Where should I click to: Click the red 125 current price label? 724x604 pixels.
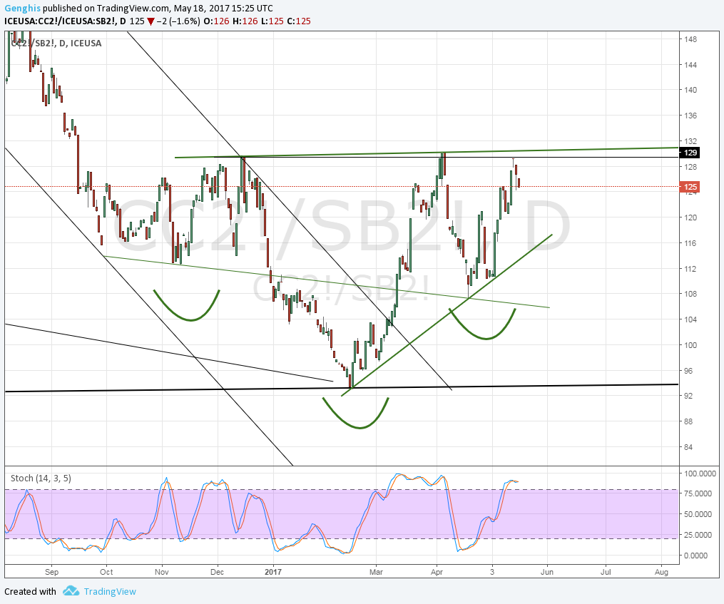coord(690,187)
